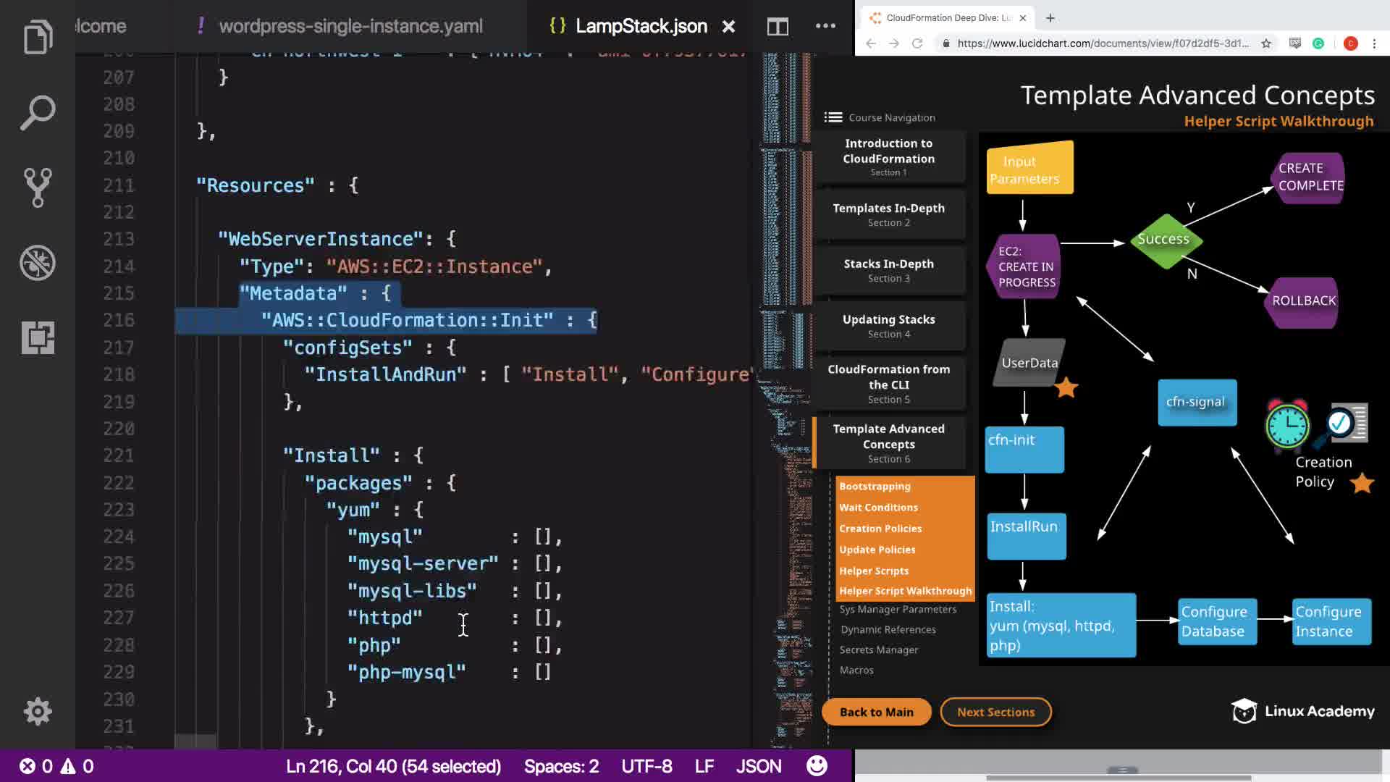The width and height of the screenshot is (1390, 782).
Task: Close the LampStack.json tab
Action: click(x=728, y=27)
